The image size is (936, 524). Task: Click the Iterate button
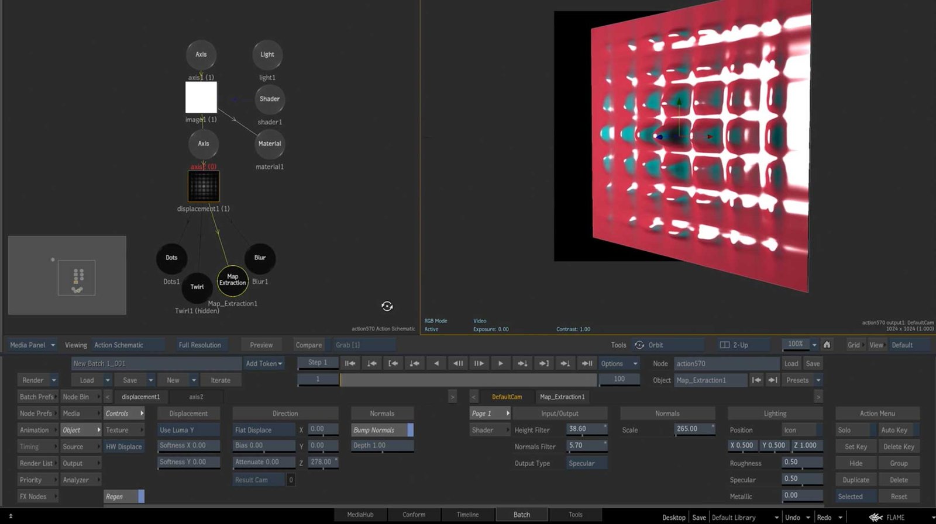tap(221, 380)
